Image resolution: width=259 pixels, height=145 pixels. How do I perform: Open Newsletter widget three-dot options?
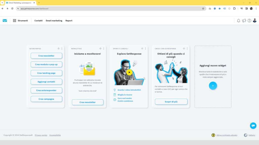[103, 49]
